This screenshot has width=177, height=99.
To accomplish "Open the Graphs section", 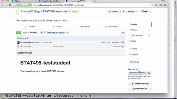I will pyautogui.click(x=135, y=54).
